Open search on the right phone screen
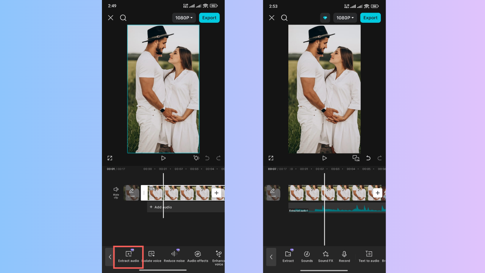The image size is (485, 273). click(x=284, y=18)
